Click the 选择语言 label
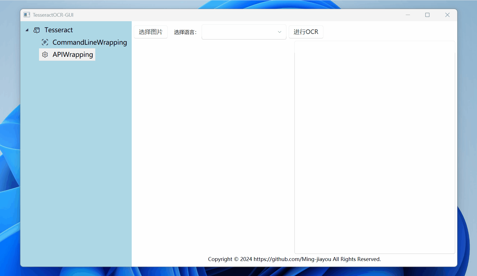Viewport: 477px width, 276px height. click(185, 32)
